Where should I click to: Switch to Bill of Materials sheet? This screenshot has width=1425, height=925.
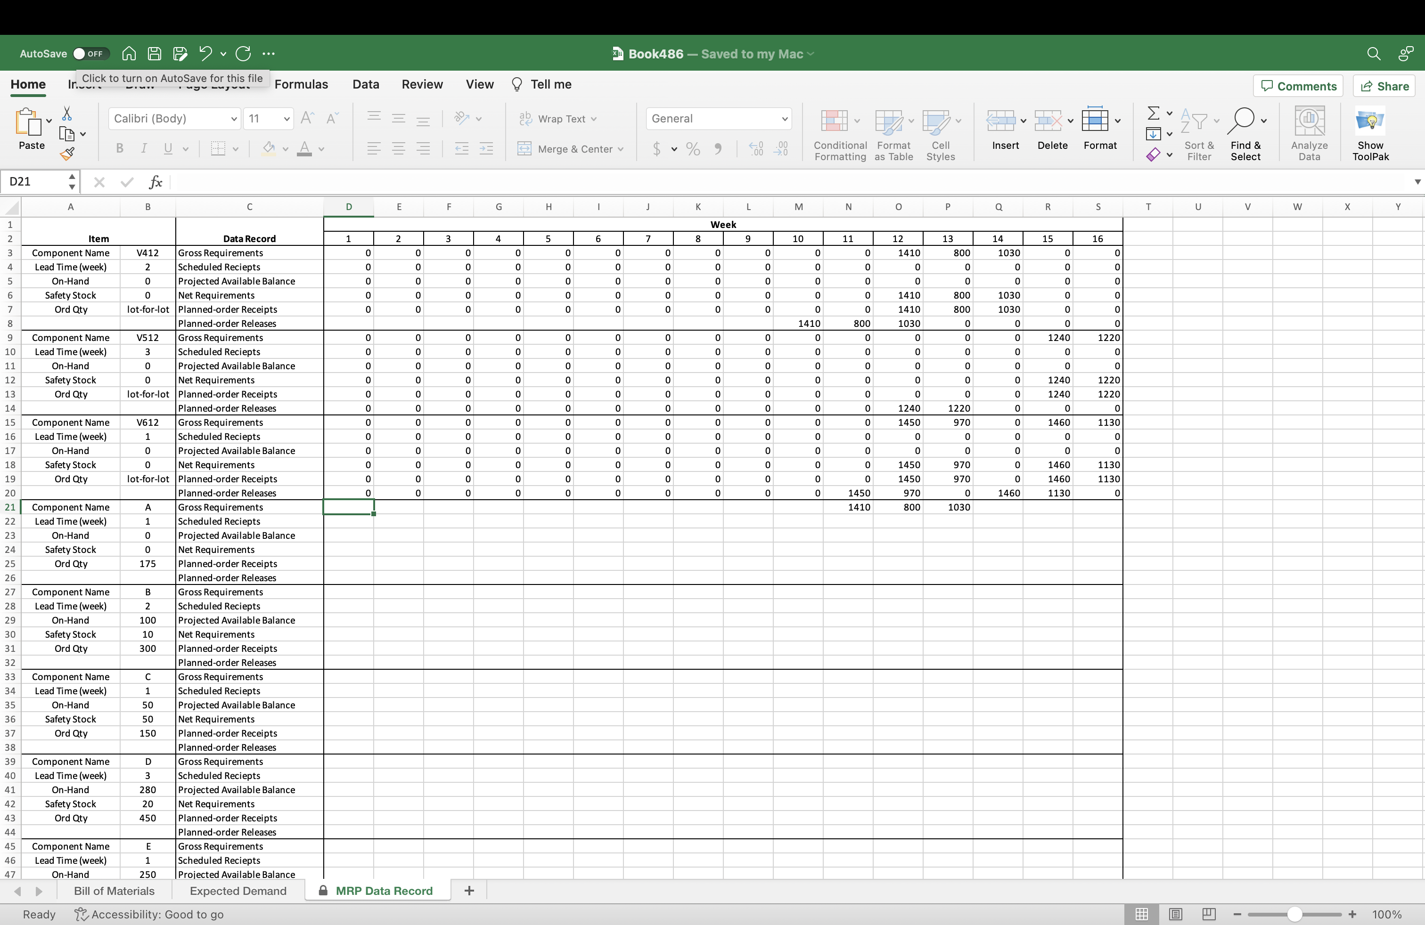(114, 891)
